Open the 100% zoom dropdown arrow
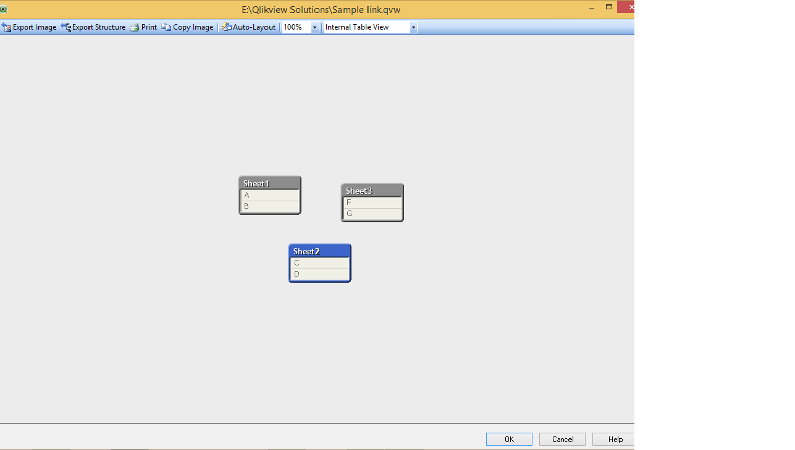 tap(314, 27)
